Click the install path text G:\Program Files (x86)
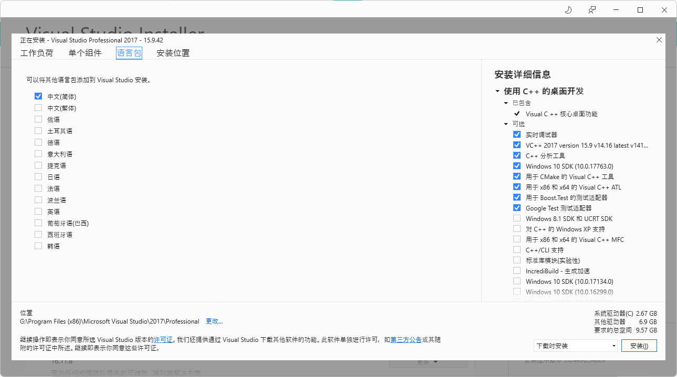This screenshot has height=377, width=677. [110, 321]
